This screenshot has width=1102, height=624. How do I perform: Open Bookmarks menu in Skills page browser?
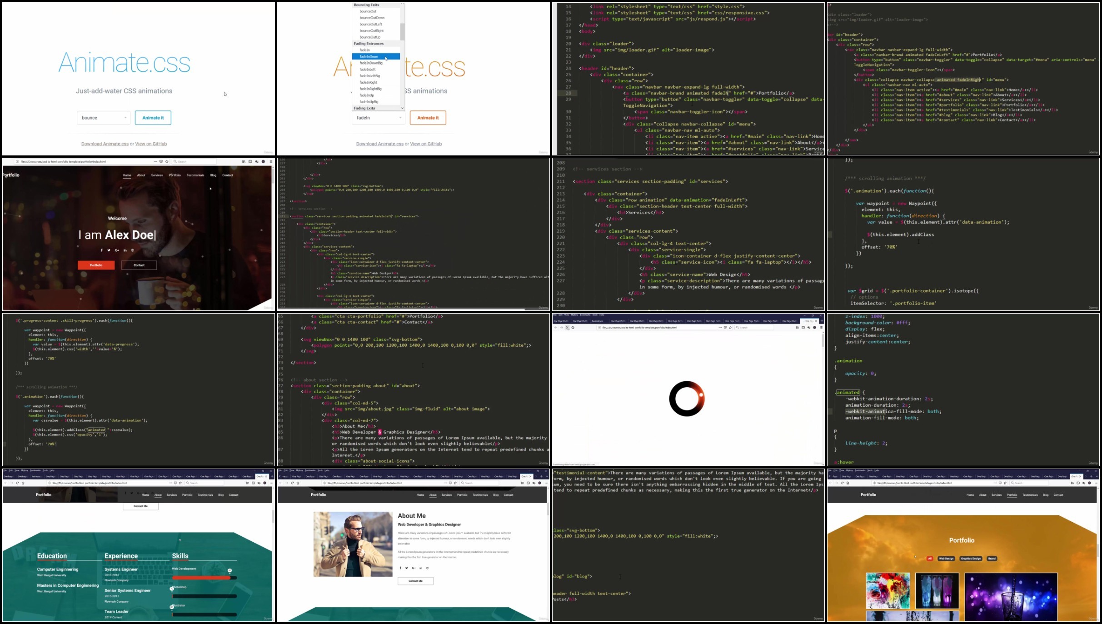point(35,470)
